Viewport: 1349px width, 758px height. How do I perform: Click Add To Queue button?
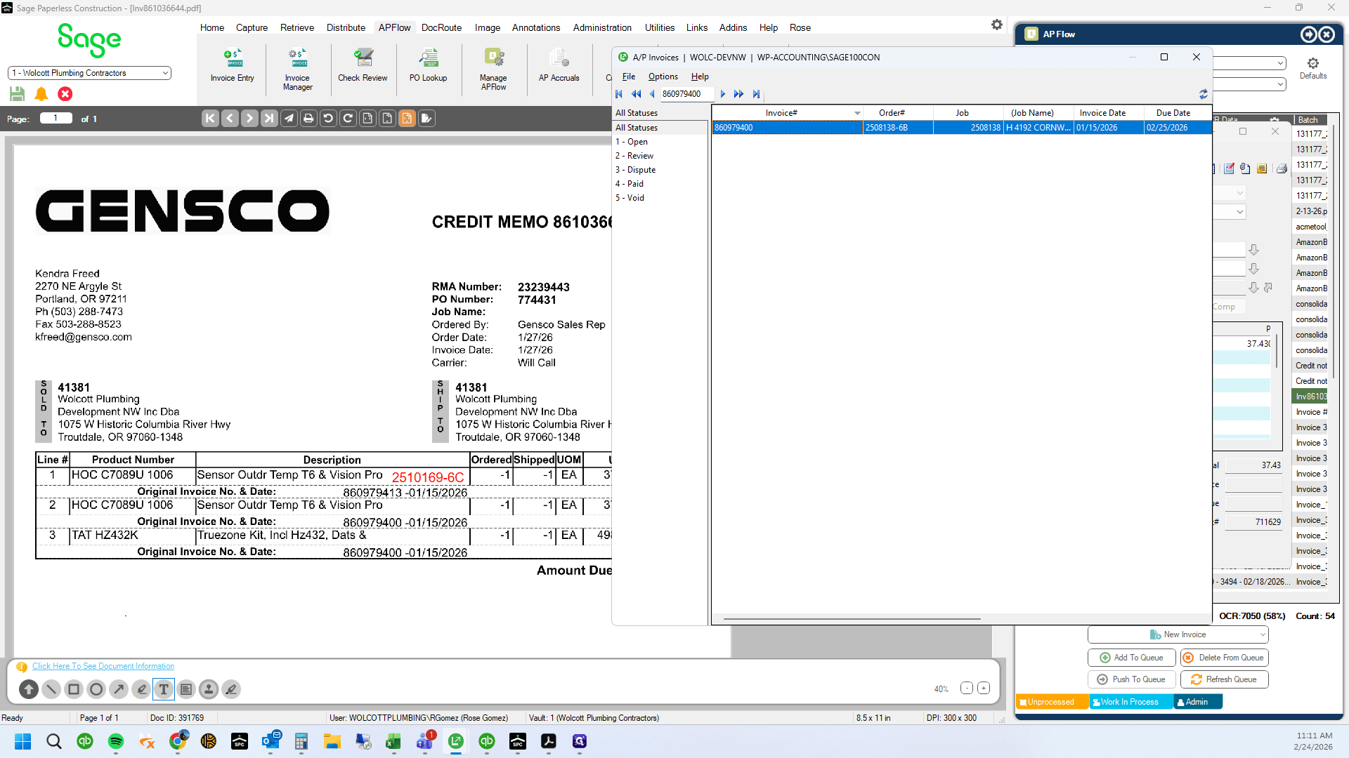(1131, 658)
